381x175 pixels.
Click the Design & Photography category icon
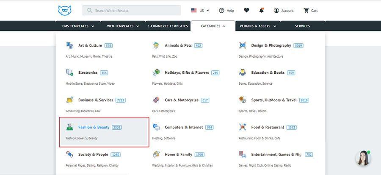(243, 45)
